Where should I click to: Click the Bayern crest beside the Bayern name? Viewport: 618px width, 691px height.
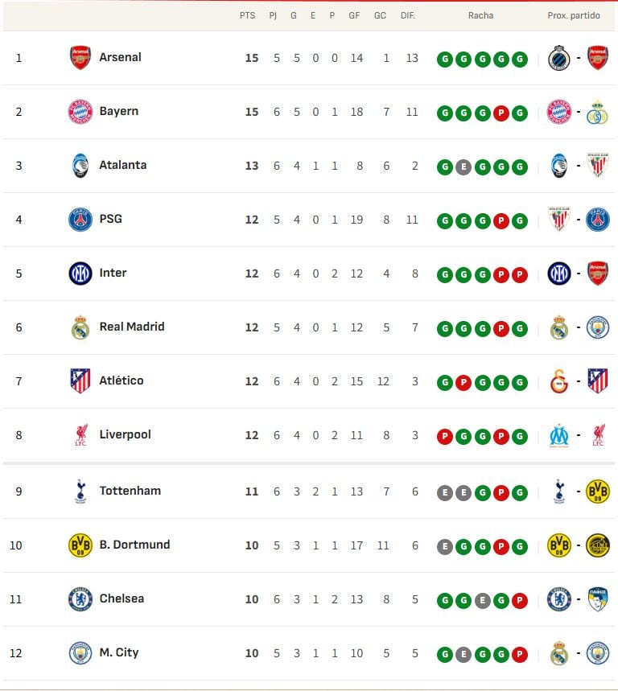(80, 112)
